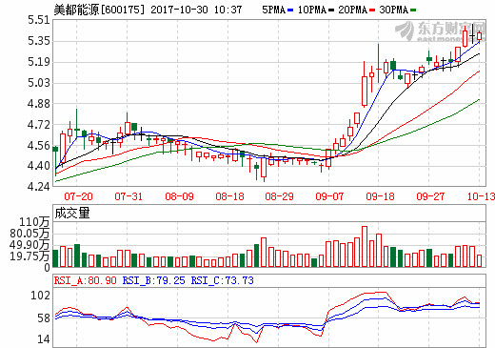The height and width of the screenshot is (348, 495).
Task: Click the price axis value 5.51
Action: (39, 20)
